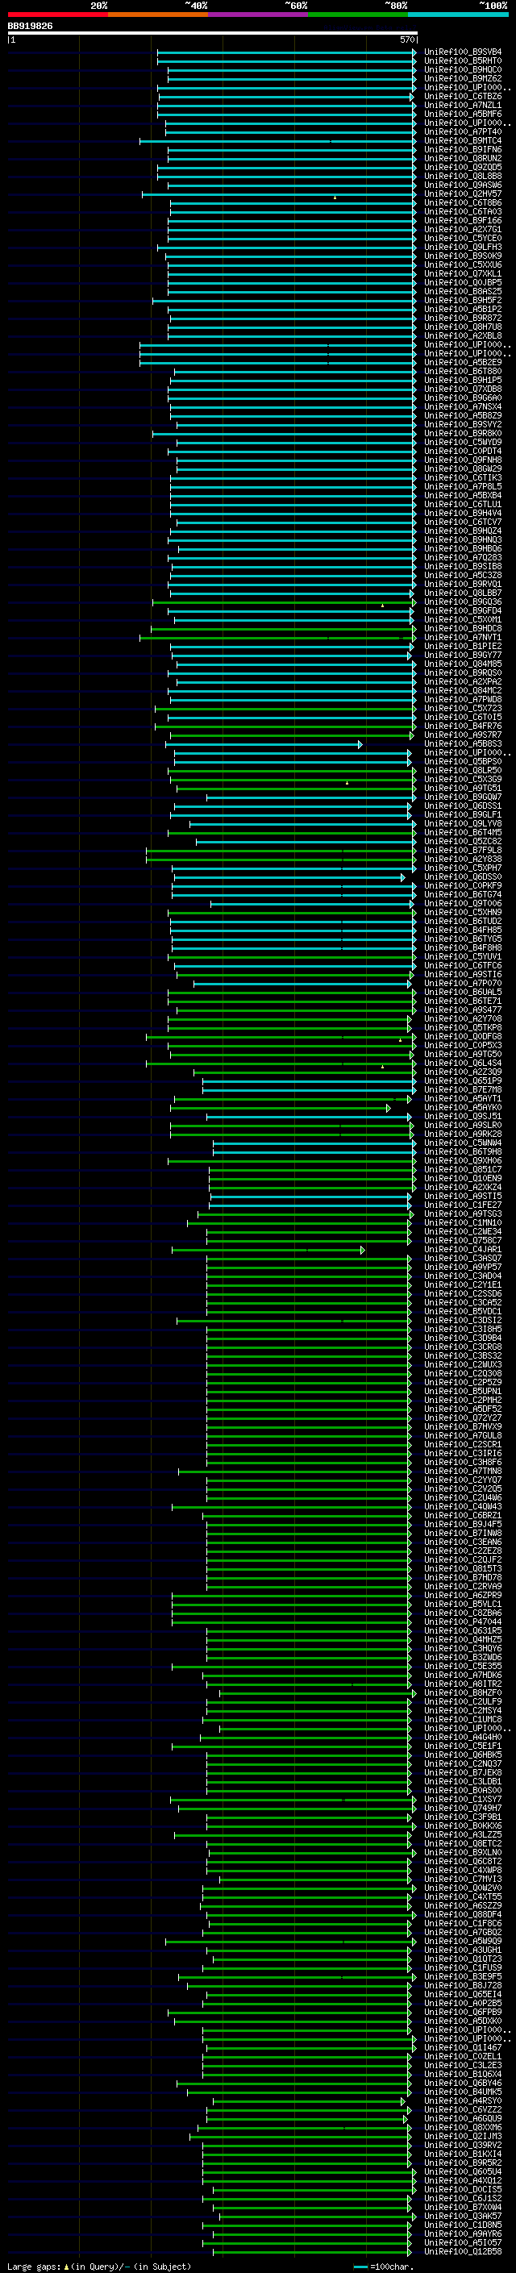Click large gap marker on UniRef100_Q0DFG8 bar
The width and height of the screenshot is (516, 2273).
coord(400,1040)
